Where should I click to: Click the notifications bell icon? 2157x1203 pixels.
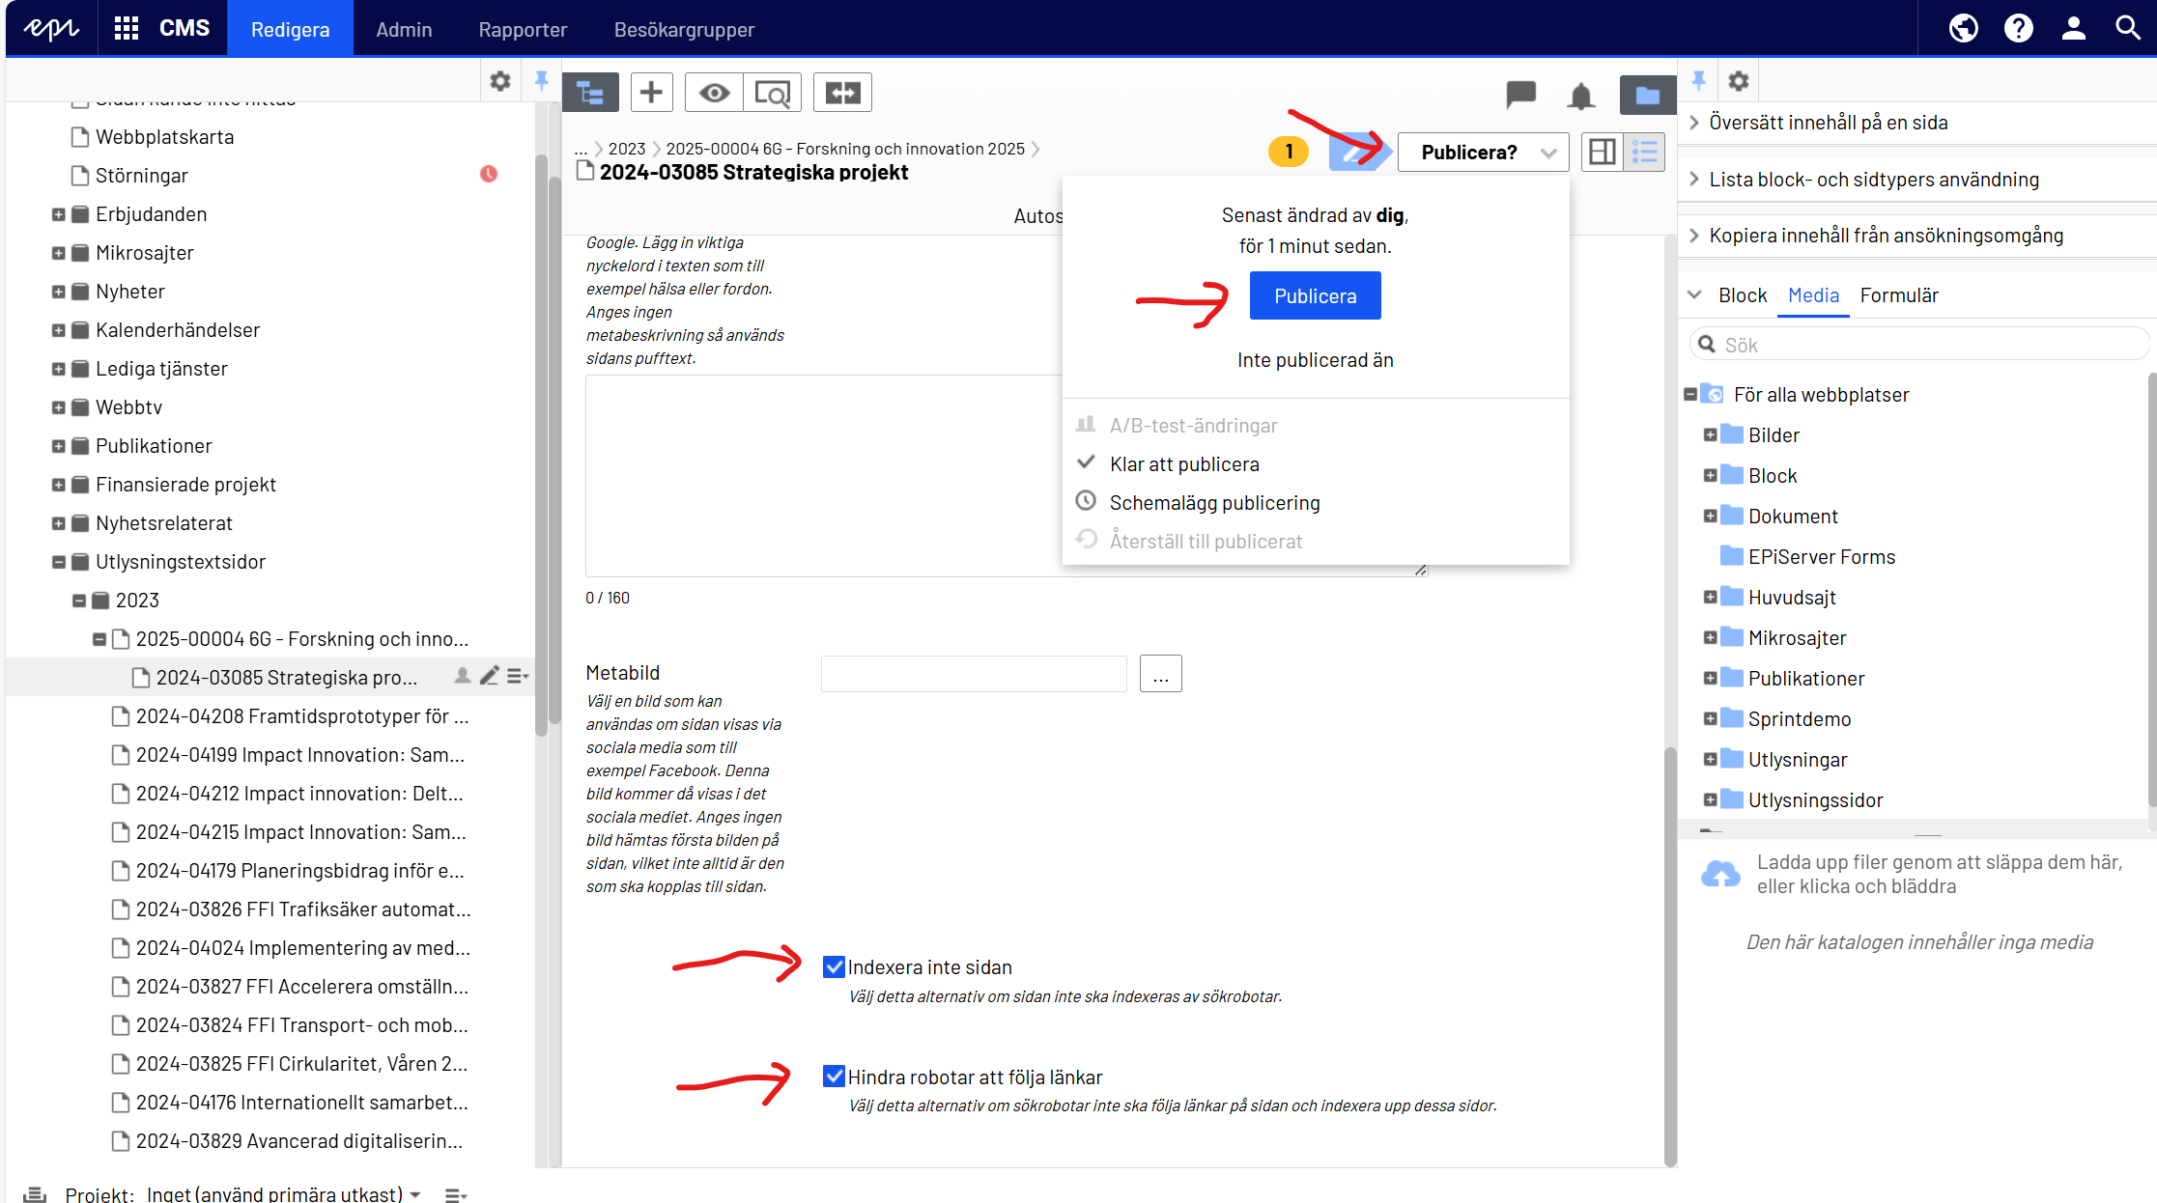[1580, 96]
